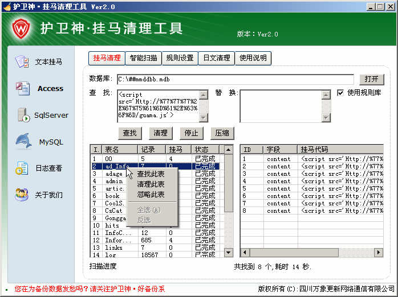Choose 忽略此表 from context menu

coord(151,195)
